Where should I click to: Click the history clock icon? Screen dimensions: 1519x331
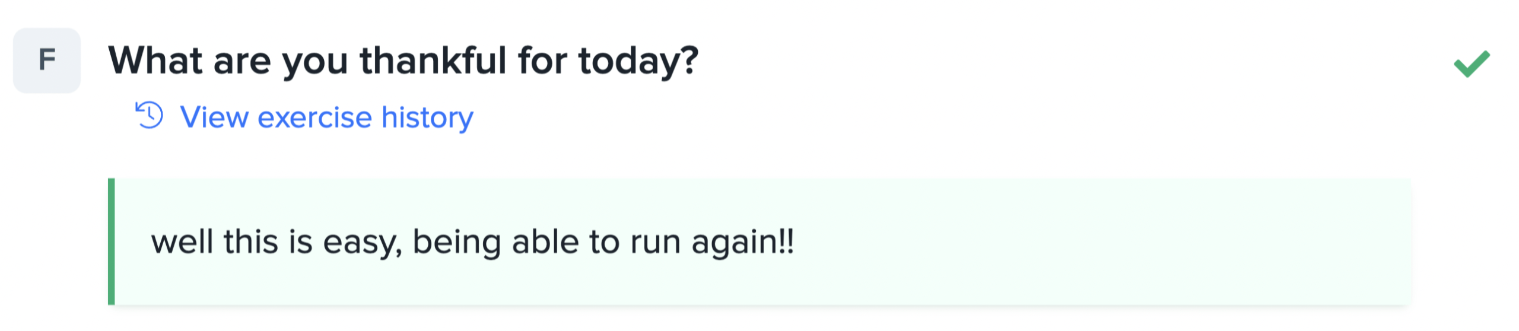149,115
